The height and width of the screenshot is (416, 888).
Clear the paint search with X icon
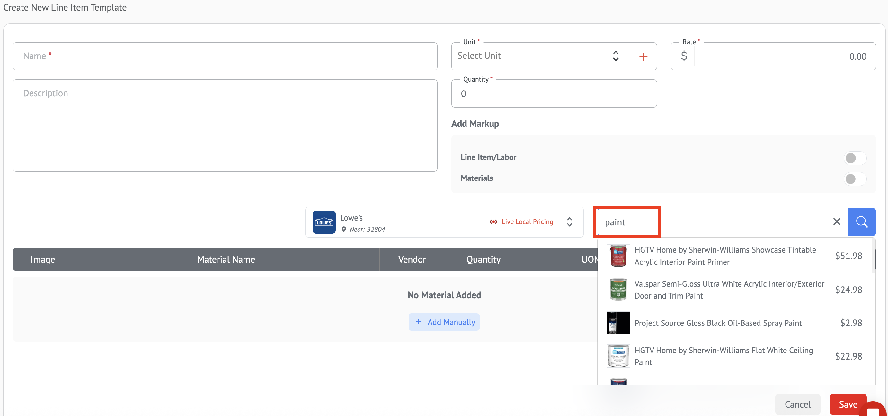tap(836, 222)
